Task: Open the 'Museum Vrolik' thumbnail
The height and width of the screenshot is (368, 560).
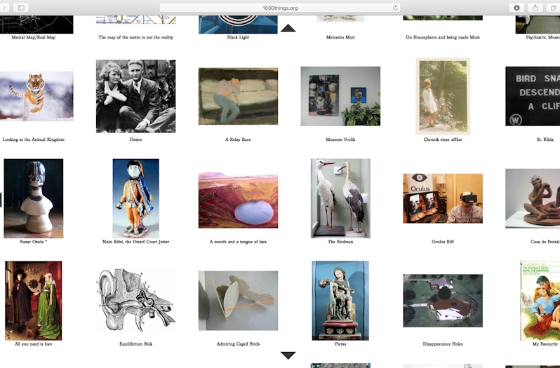Action: pos(340,96)
